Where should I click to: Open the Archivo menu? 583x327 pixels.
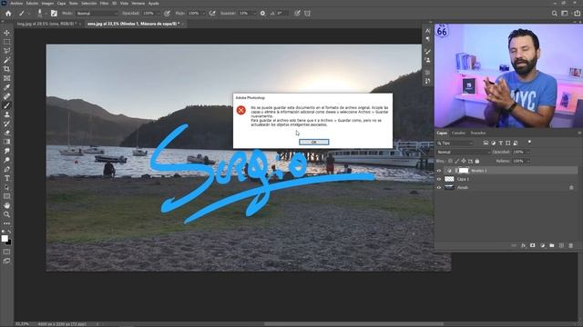tap(16, 4)
